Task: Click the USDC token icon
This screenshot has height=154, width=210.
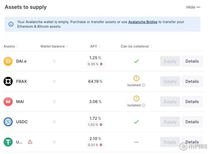Action: tap(8, 122)
